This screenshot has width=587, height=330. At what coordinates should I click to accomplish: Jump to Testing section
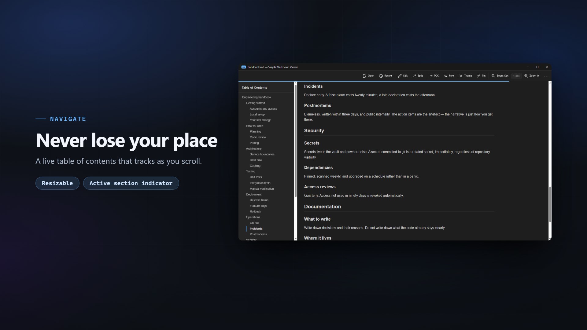coord(250,171)
